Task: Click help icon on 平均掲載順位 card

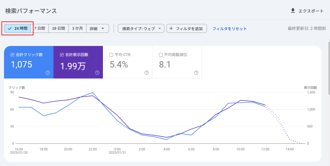Action: (196, 73)
